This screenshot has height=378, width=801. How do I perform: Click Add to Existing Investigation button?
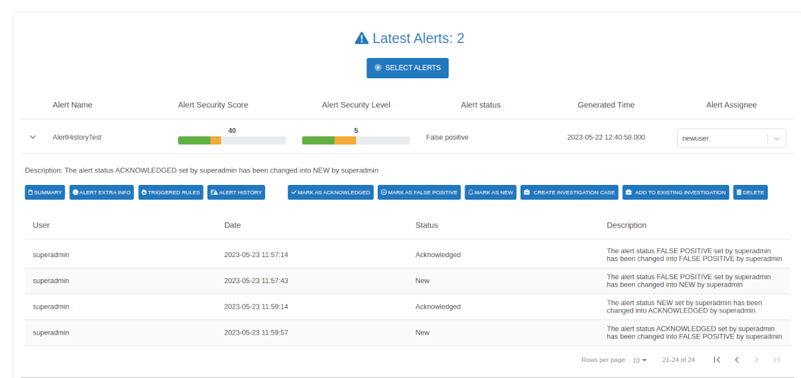coord(676,192)
